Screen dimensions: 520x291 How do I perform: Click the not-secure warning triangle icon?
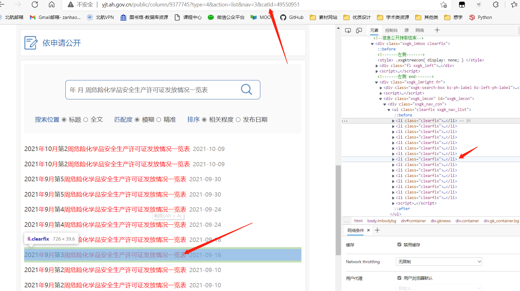[71, 5]
